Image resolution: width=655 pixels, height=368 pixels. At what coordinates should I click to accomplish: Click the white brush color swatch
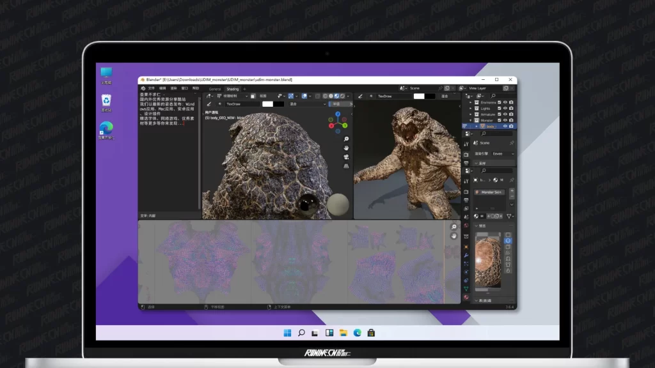point(268,103)
